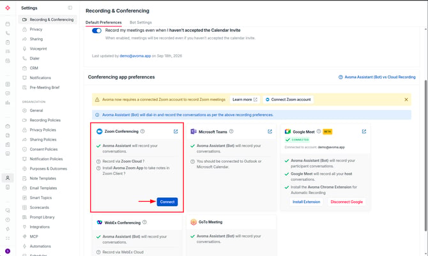Screen dimensions: 428x256
Task: Open Microsoft Teams external link icon
Action: point(270,132)
